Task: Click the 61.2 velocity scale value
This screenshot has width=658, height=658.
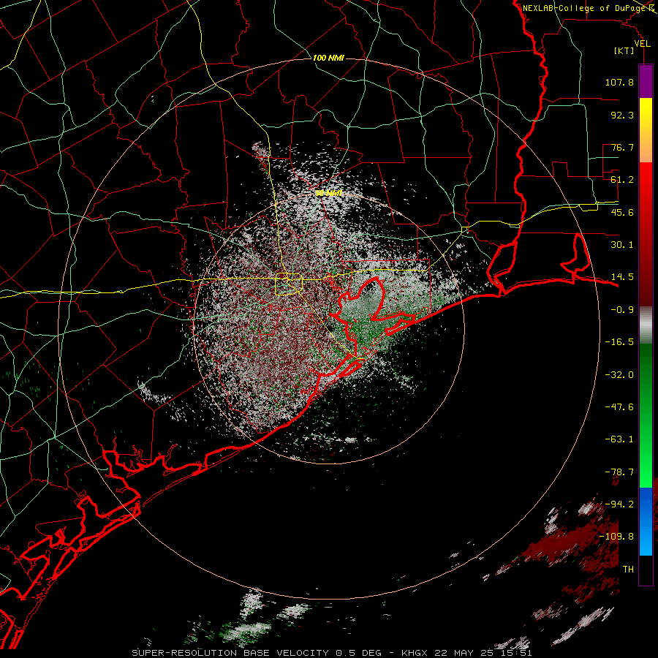Action: (x=622, y=180)
